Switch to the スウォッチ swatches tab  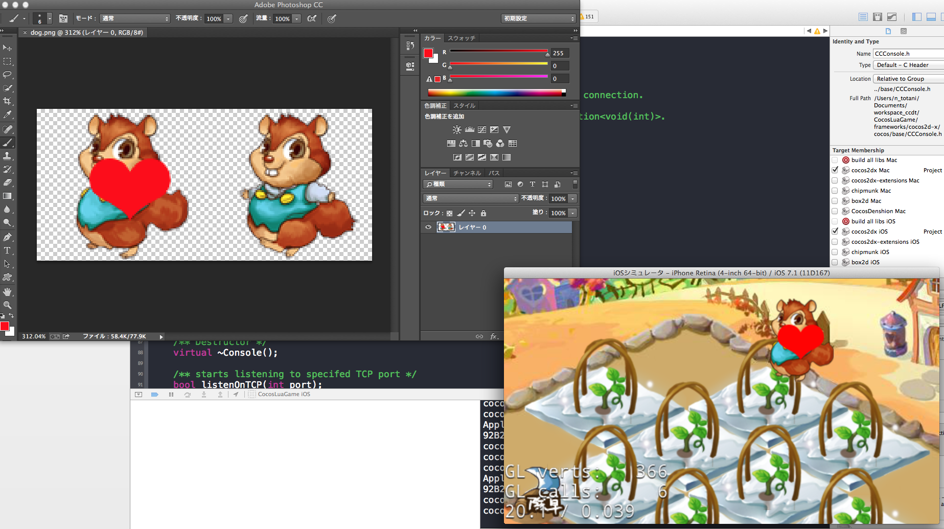pyautogui.click(x=462, y=38)
